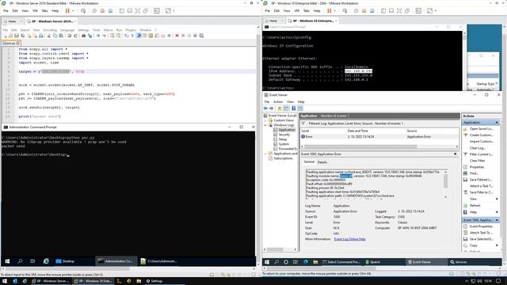Expand Applications and Services Logs node
The width and height of the screenshot is (507, 285).
click(265, 154)
